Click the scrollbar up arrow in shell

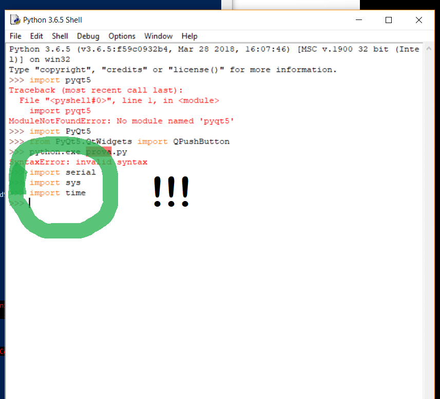pyautogui.click(x=429, y=49)
